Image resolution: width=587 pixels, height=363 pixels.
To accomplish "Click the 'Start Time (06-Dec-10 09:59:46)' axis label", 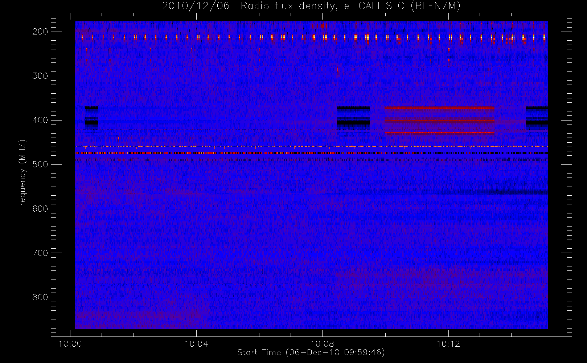I will (311, 352).
